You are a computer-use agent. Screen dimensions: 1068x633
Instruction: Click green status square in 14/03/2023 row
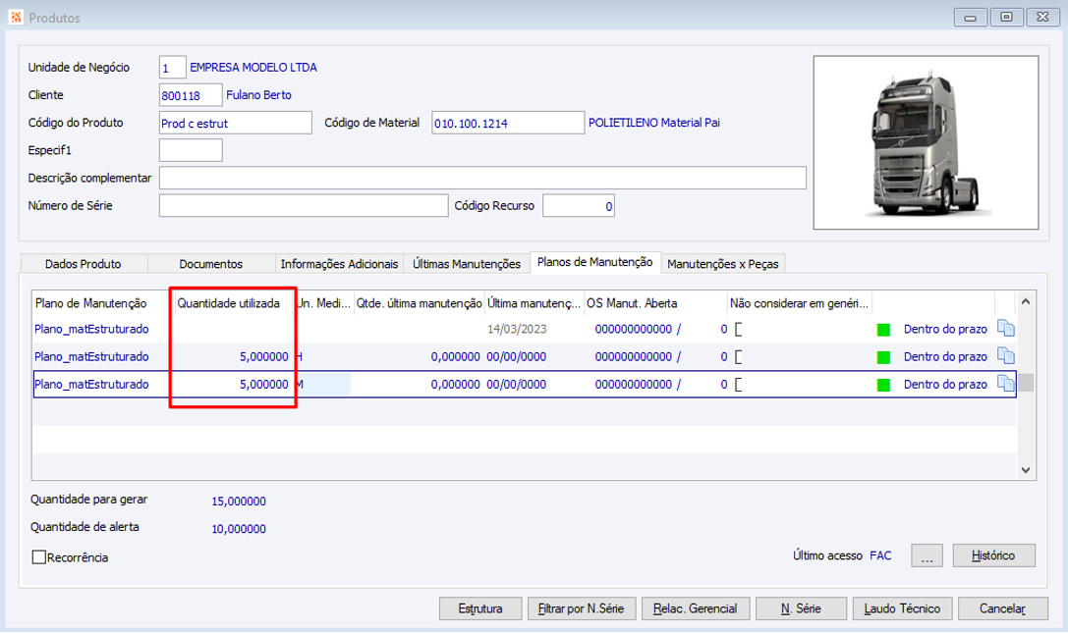pos(883,330)
